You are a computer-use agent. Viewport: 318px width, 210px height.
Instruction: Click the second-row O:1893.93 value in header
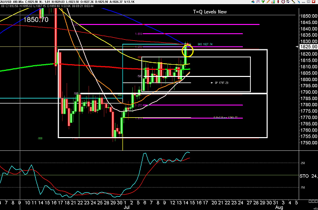[53, 6]
